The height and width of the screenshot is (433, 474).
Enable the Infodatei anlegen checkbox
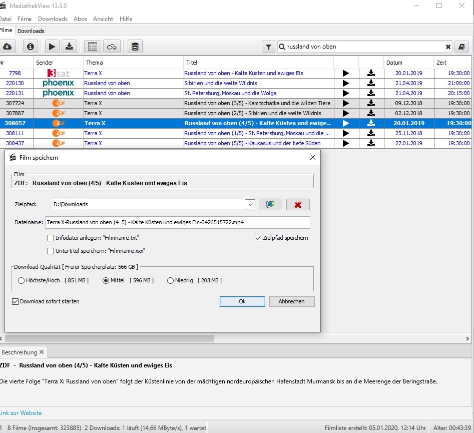point(51,238)
